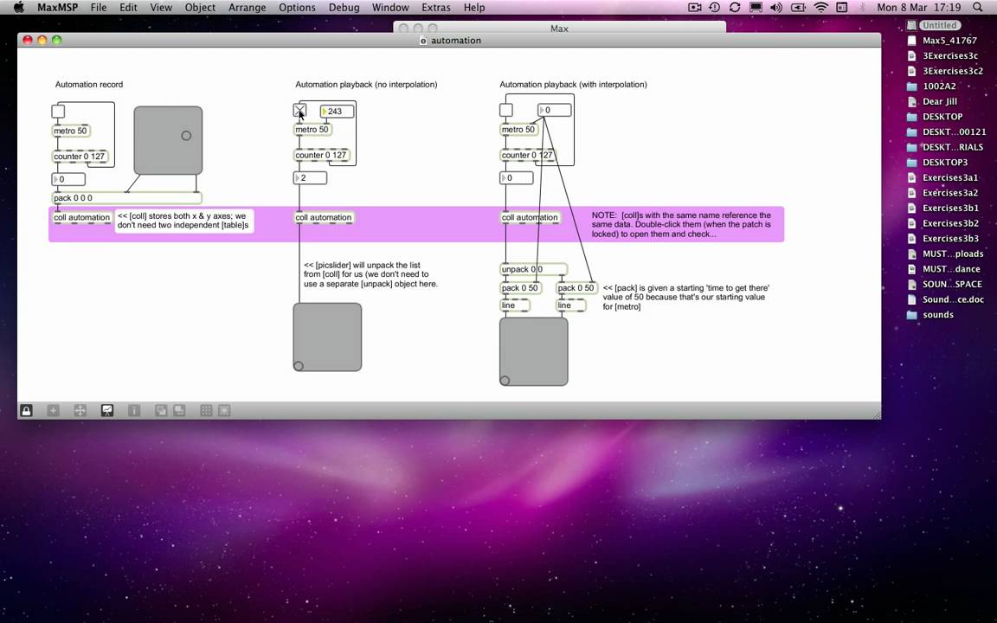The image size is (997, 623).
Task: Click the four-arrow icon in patcher toolbar
Action: [x=80, y=411]
